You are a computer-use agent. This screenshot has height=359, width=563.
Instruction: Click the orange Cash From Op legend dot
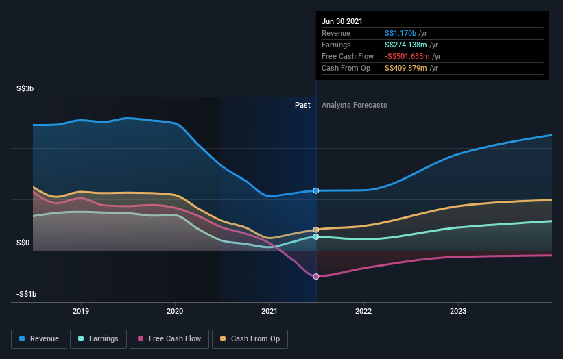pos(223,338)
